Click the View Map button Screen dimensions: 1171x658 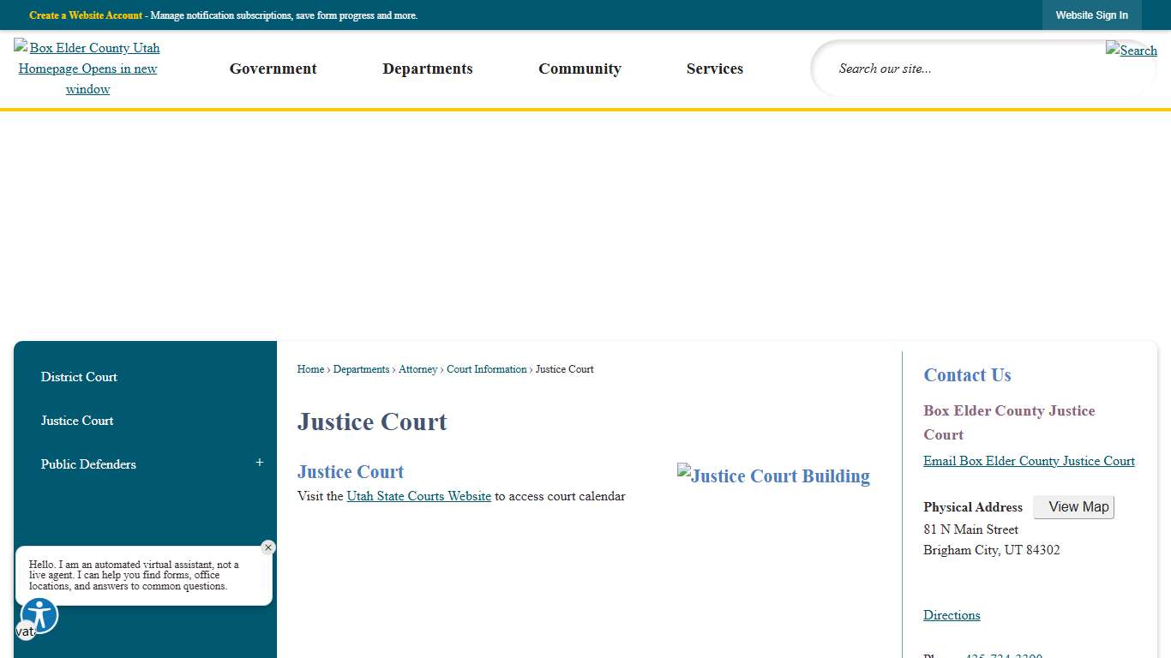(x=1073, y=506)
